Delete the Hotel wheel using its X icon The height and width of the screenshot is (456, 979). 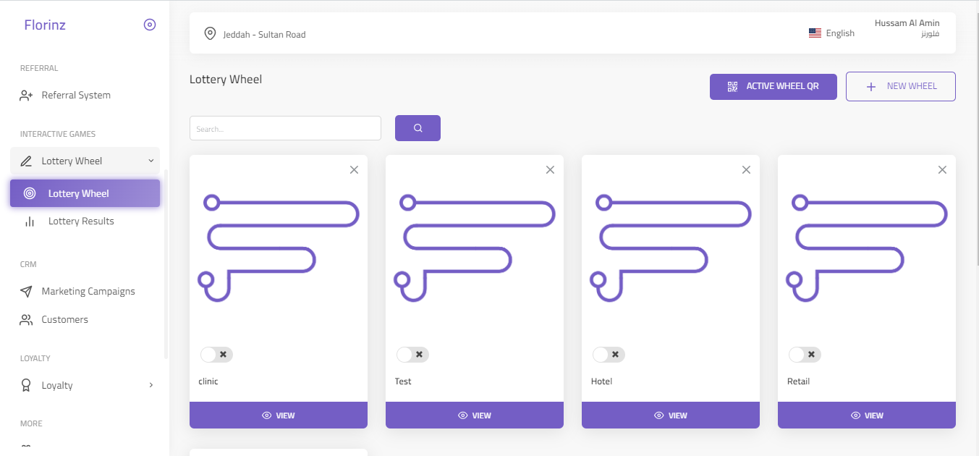point(746,169)
